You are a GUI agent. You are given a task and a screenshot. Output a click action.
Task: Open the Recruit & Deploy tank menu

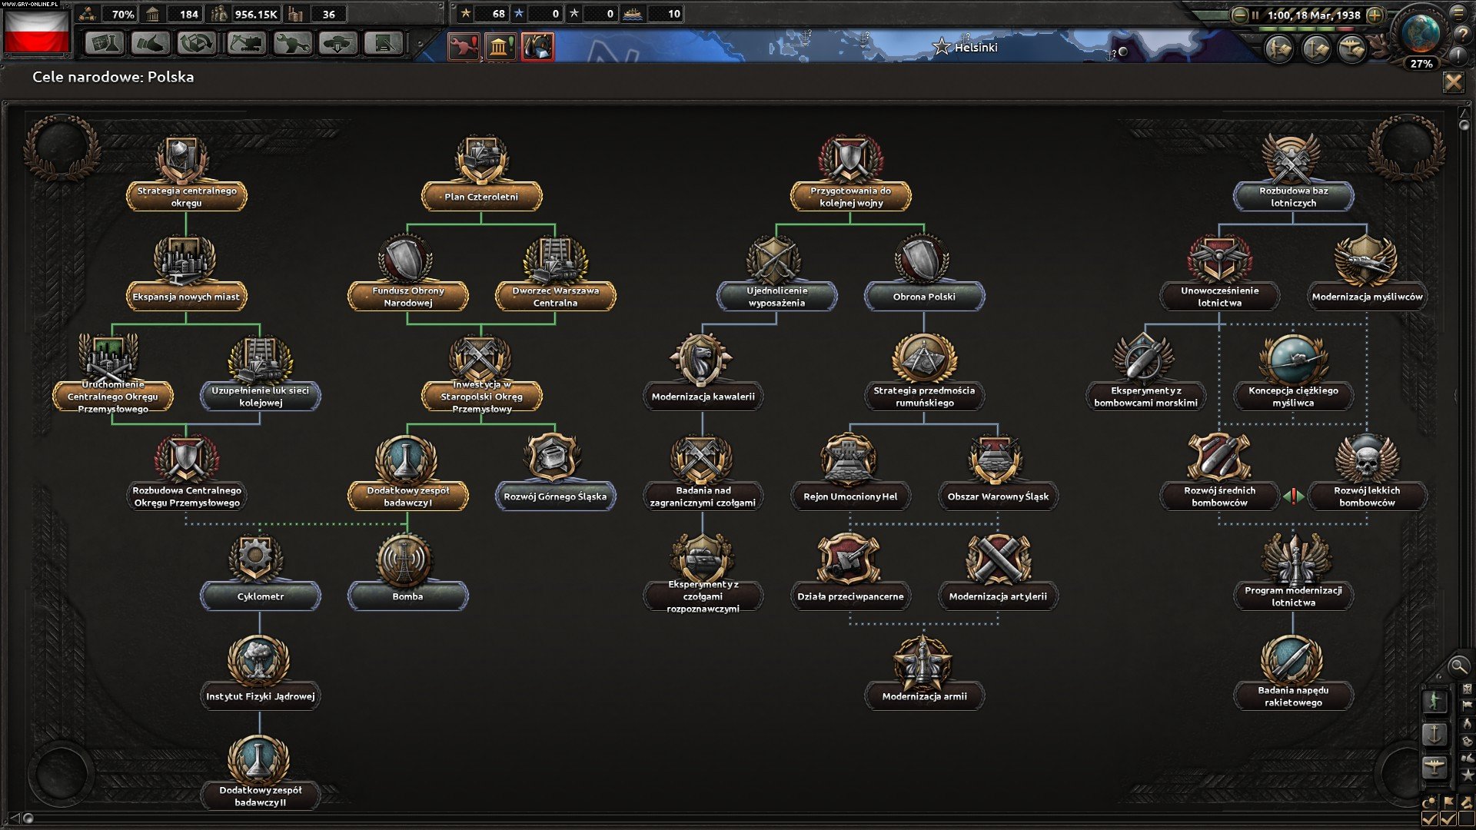[338, 43]
